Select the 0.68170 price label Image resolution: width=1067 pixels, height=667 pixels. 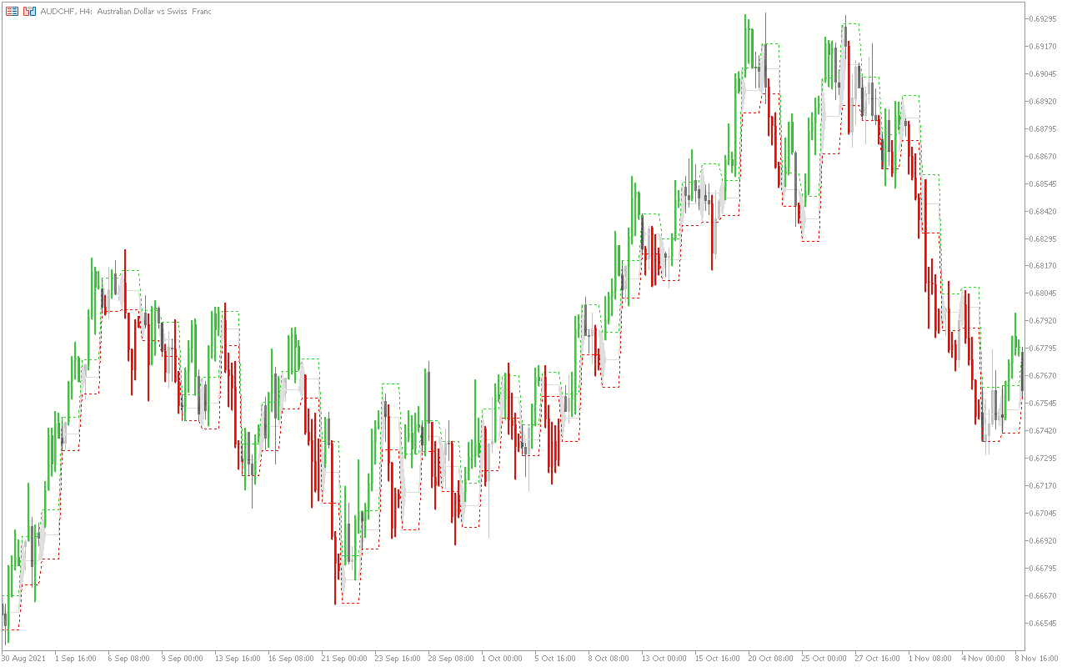click(x=1044, y=265)
